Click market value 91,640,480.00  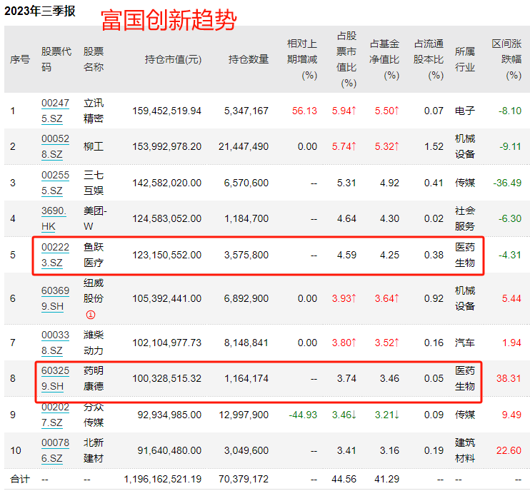pos(169,450)
